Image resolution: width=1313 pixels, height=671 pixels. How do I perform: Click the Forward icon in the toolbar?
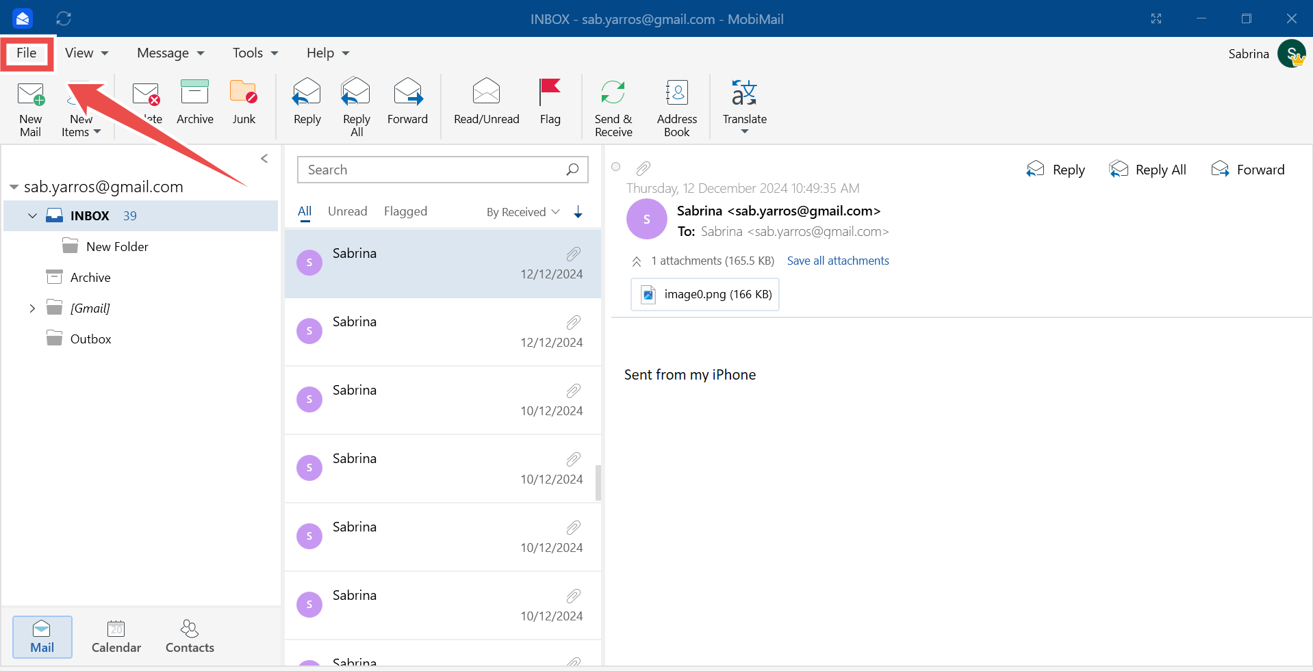coord(408,92)
